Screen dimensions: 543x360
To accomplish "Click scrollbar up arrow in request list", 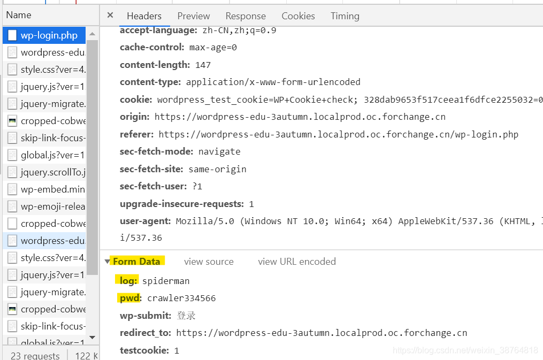I will click(92, 34).
